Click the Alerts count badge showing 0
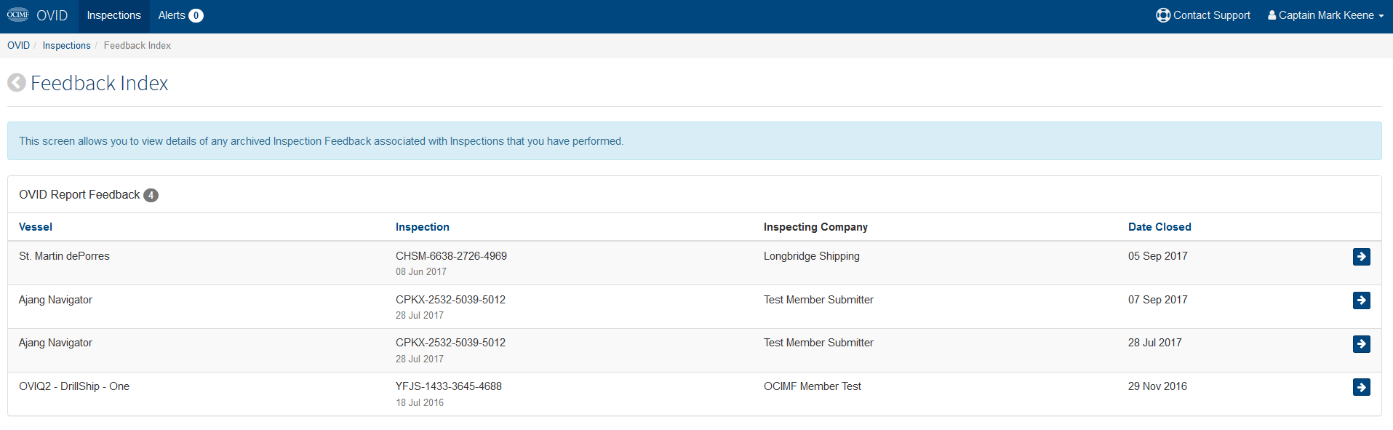The height and width of the screenshot is (430, 1393). (x=196, y=15)
